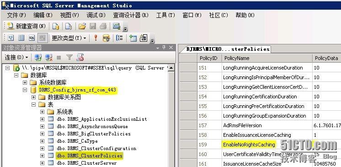This screenshot has width=341, height=167.
Task: Select the dbo.DRMS_CaType table
Action: [77, 141]
